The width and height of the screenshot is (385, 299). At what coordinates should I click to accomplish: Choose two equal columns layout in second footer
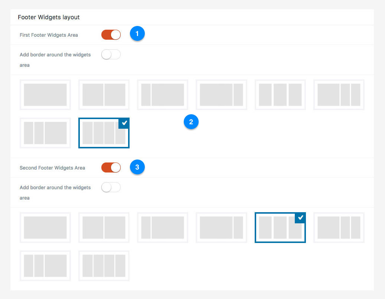[x=104, y=228]
